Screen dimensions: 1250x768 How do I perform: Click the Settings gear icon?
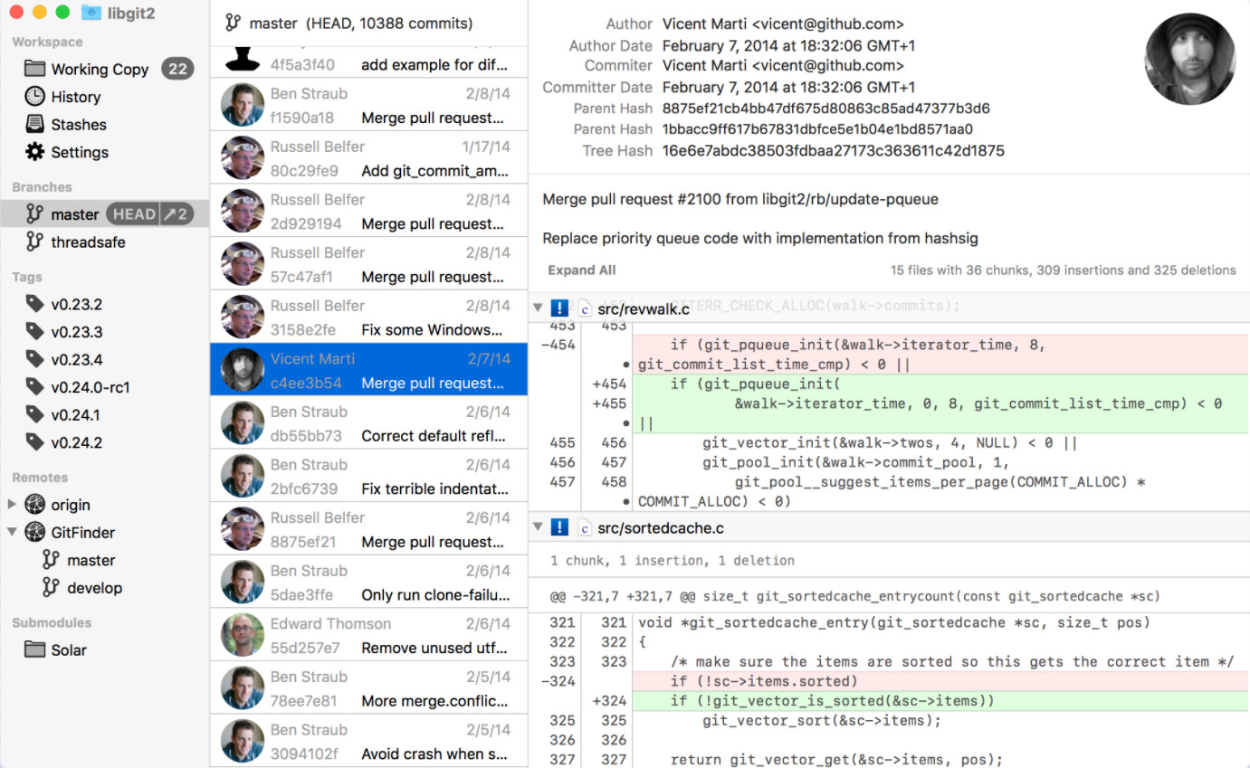coord(34,152)
